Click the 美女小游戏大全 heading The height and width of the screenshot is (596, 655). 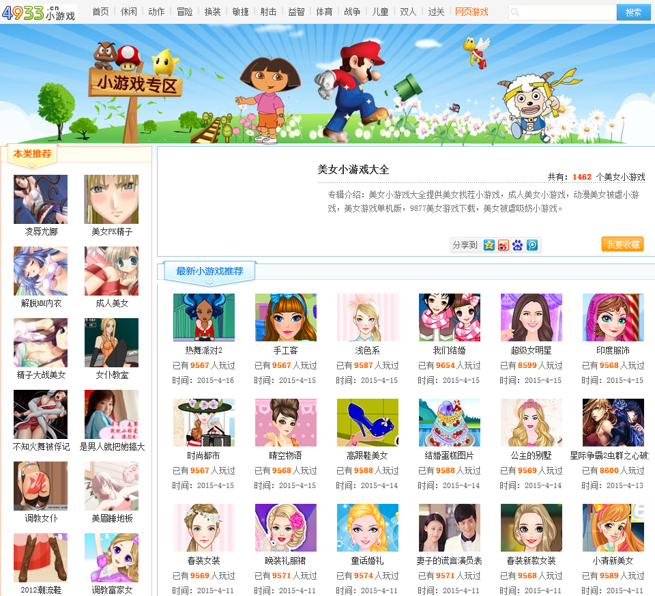[x=353, y=170]
